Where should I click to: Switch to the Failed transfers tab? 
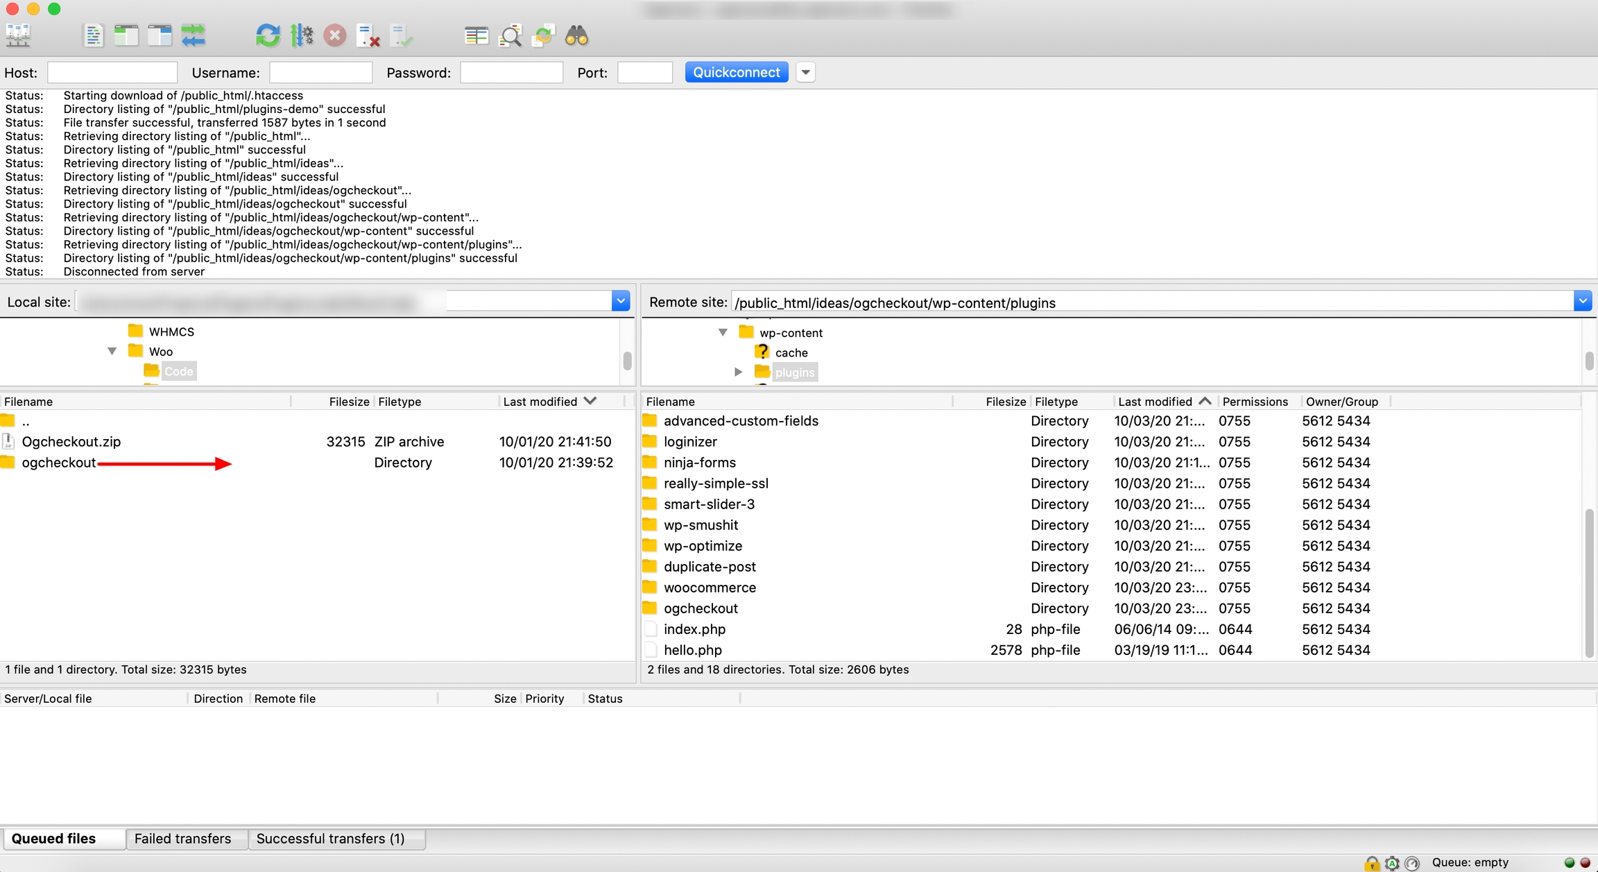182,839
